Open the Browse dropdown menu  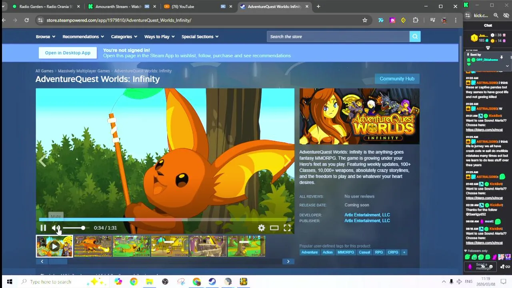[x=45, y=36]
